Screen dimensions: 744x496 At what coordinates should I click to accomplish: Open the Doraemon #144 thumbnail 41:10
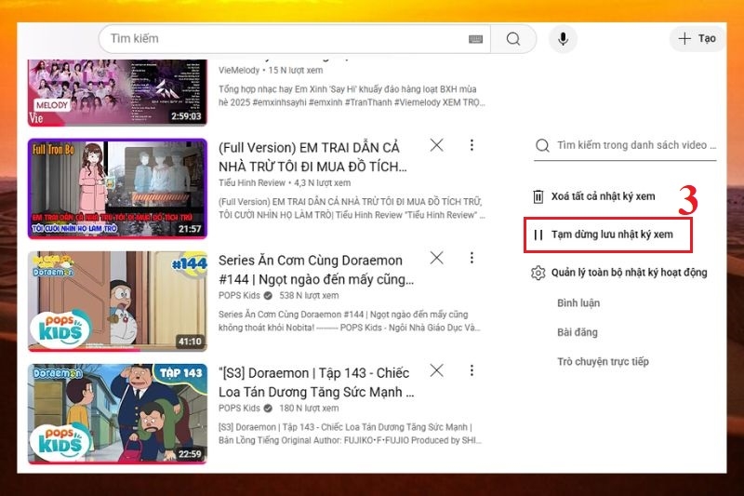coord(117,302)
